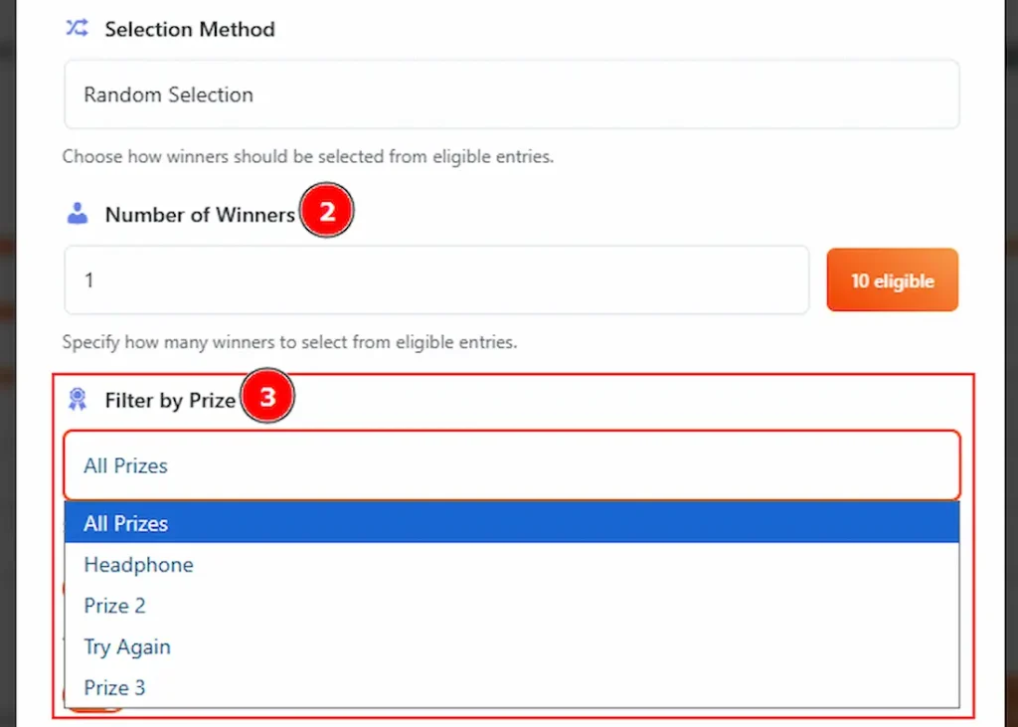
Task: Pick Prize 2 in the dropdown list
Action: (115, 606)
